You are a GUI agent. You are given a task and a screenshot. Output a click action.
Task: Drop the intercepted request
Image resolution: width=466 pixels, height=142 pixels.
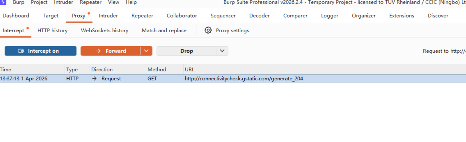click(186, 51)
